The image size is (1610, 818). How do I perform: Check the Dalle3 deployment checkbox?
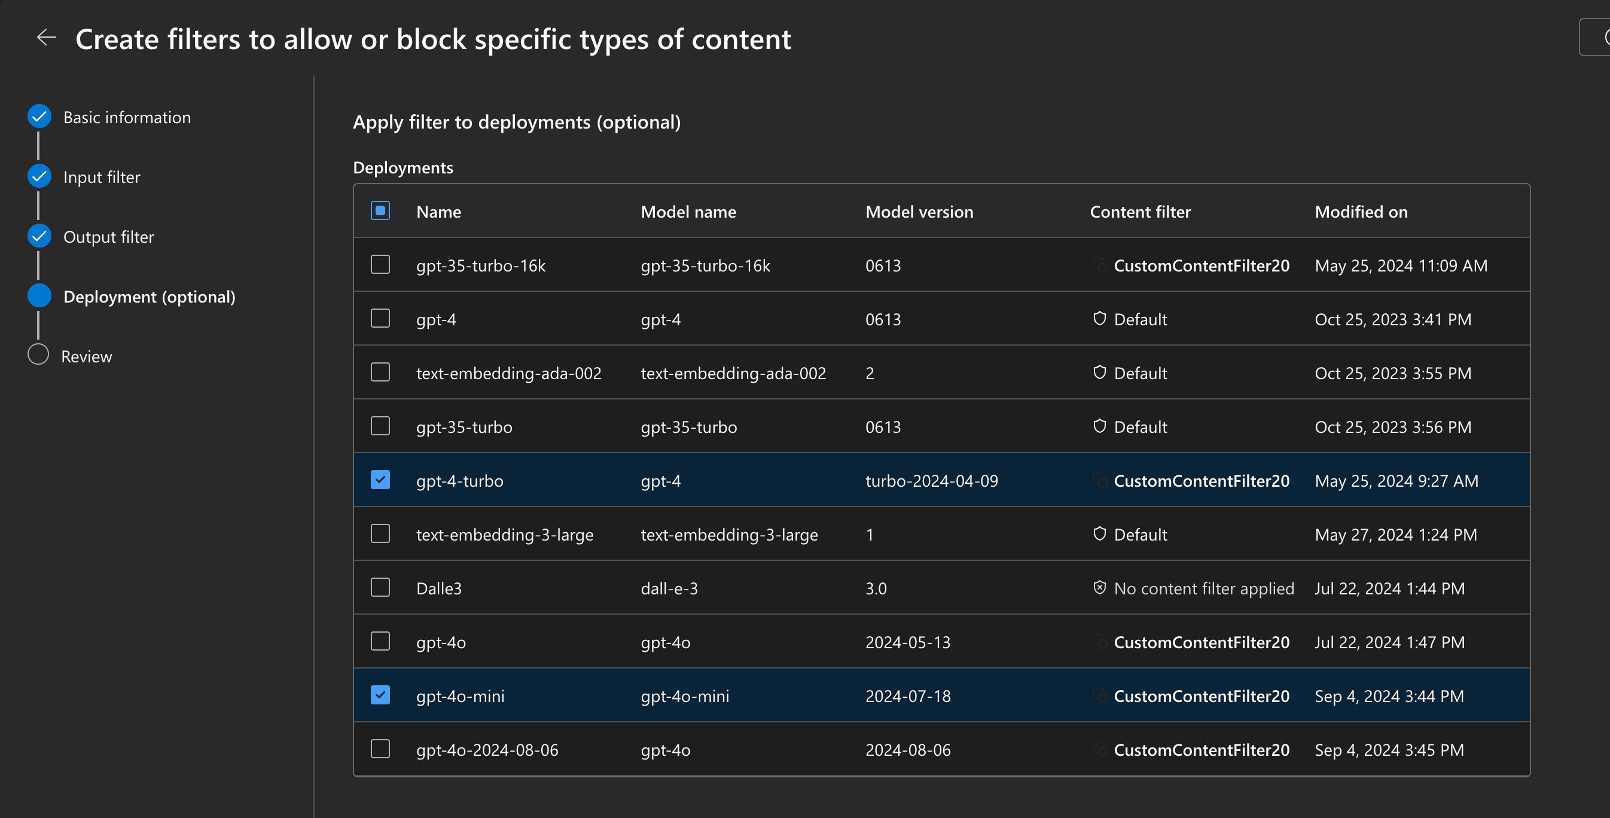tap(380, 587)
